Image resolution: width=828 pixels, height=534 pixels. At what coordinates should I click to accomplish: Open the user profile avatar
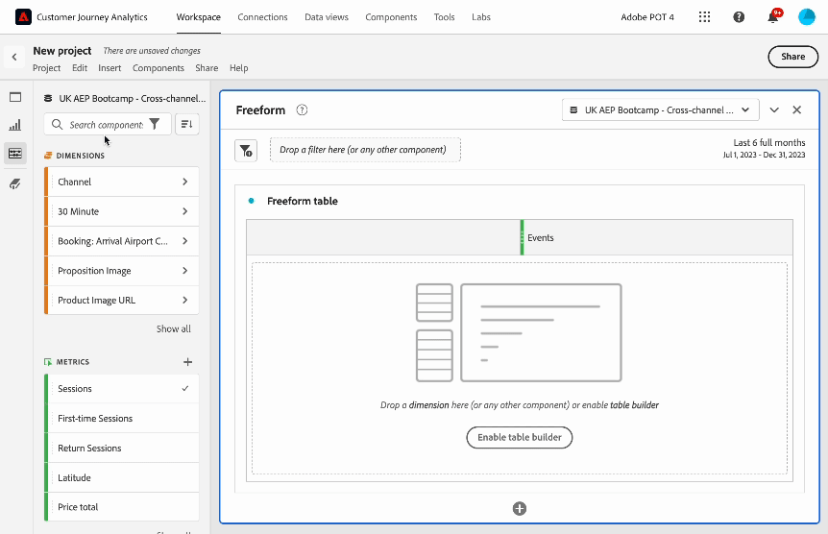806,17
